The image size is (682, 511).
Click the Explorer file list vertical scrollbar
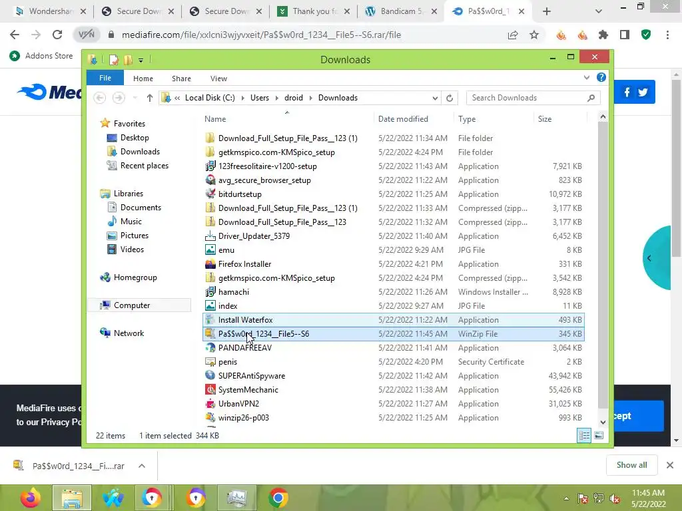(x=603, y=265)
